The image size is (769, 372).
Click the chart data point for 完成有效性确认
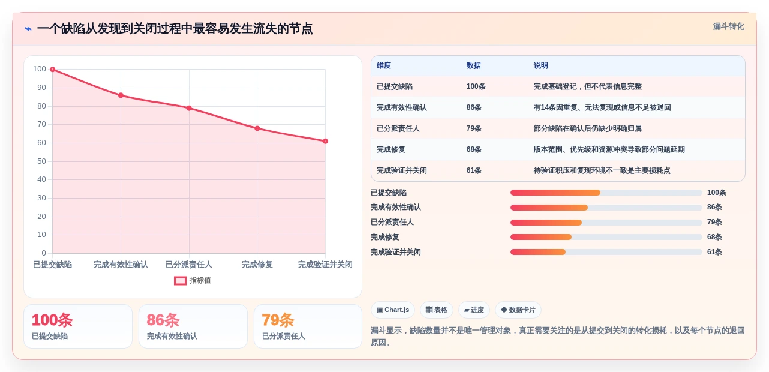pyautogui.click(x=121, y=95)
